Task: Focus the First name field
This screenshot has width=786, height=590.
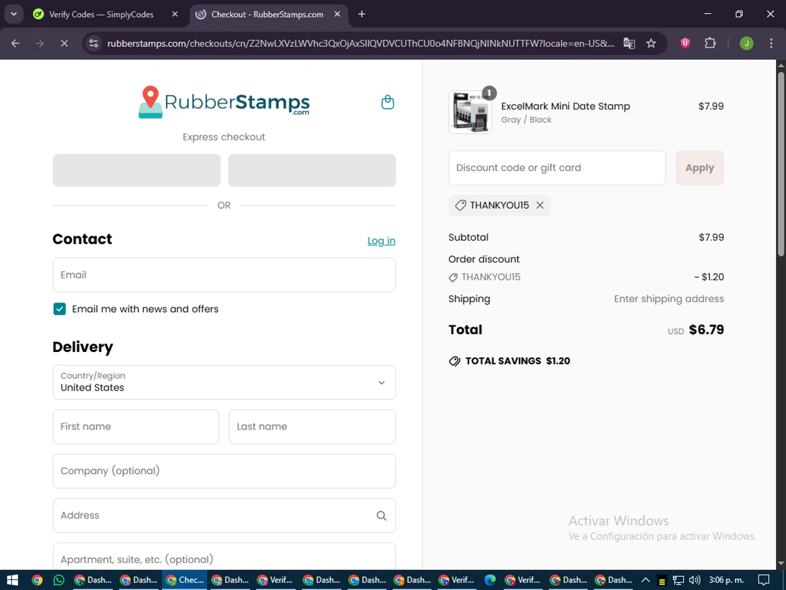Action: (x=136, y=427)
